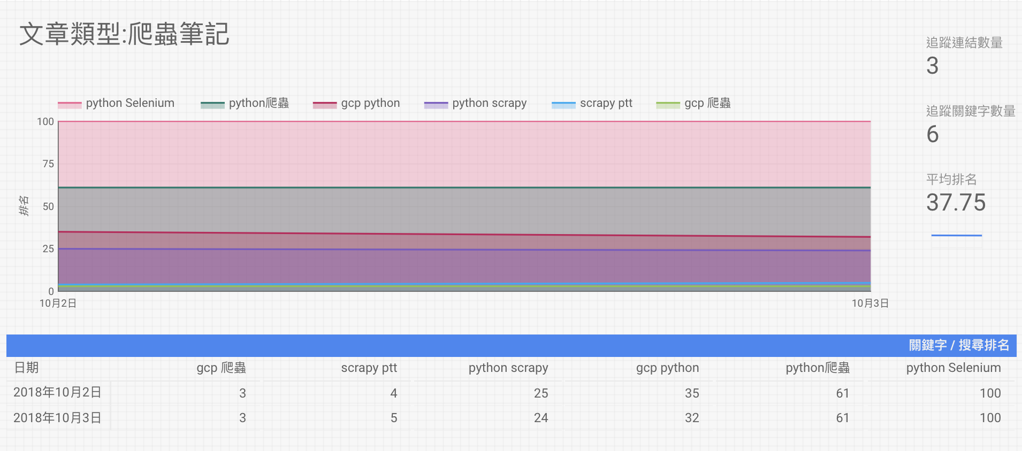1022x451 pixels.
Task: Sort by gcp python column header
Action: pos(667,368)
